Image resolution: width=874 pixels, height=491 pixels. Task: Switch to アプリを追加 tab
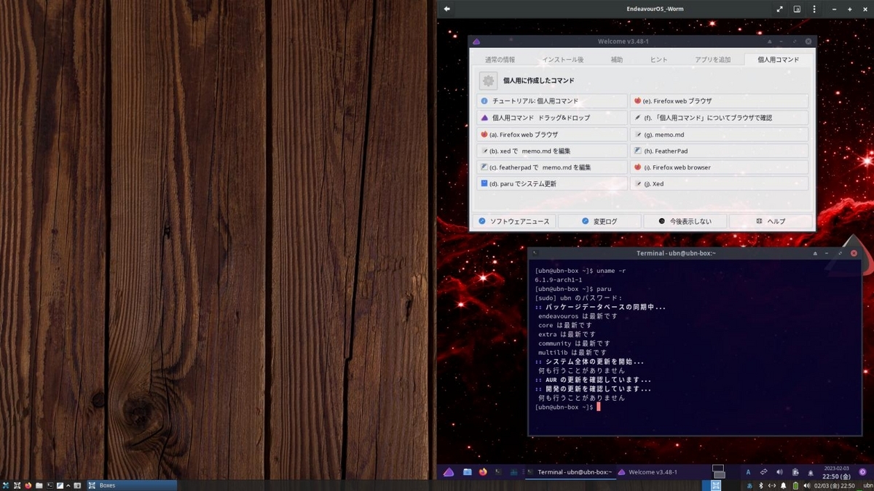712,60
